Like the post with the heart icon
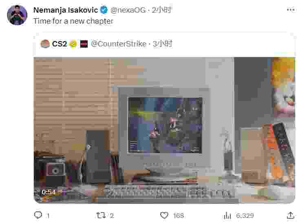Screen dimensions: 302x224 coord(164,215)
